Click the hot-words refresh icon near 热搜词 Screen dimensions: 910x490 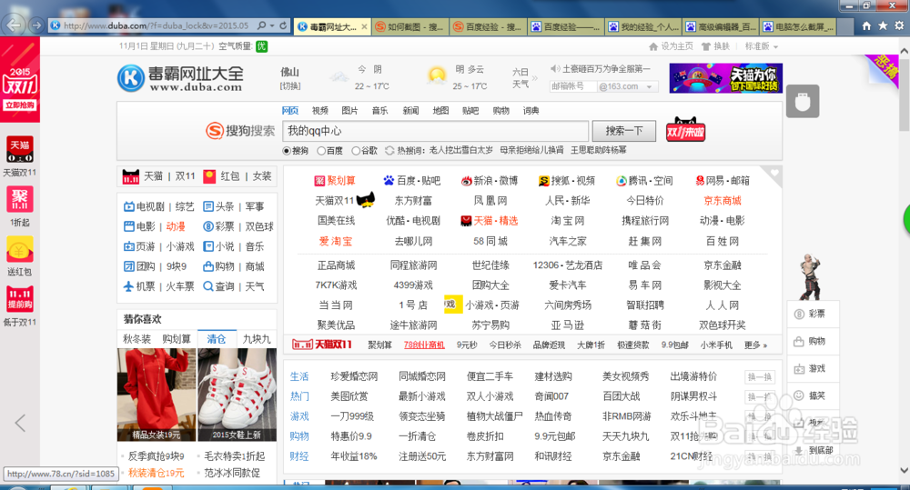click(389, 150)
